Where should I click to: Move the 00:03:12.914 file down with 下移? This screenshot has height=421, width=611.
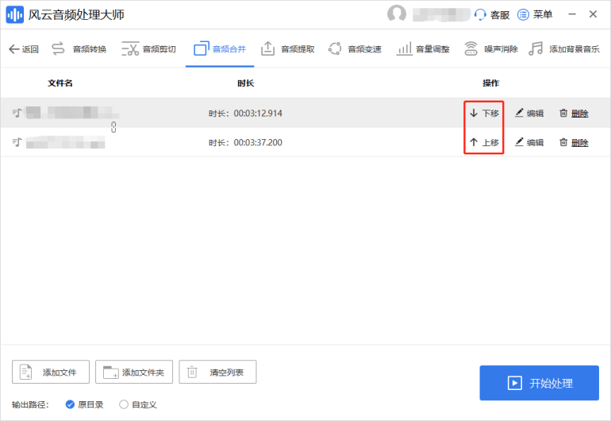[484, 113]
